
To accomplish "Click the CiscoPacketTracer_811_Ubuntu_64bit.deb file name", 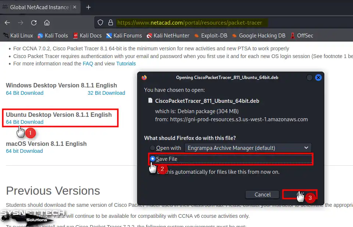I will pos(207,101).
